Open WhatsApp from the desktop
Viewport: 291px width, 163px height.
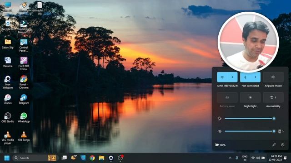[x=24, y=118]
